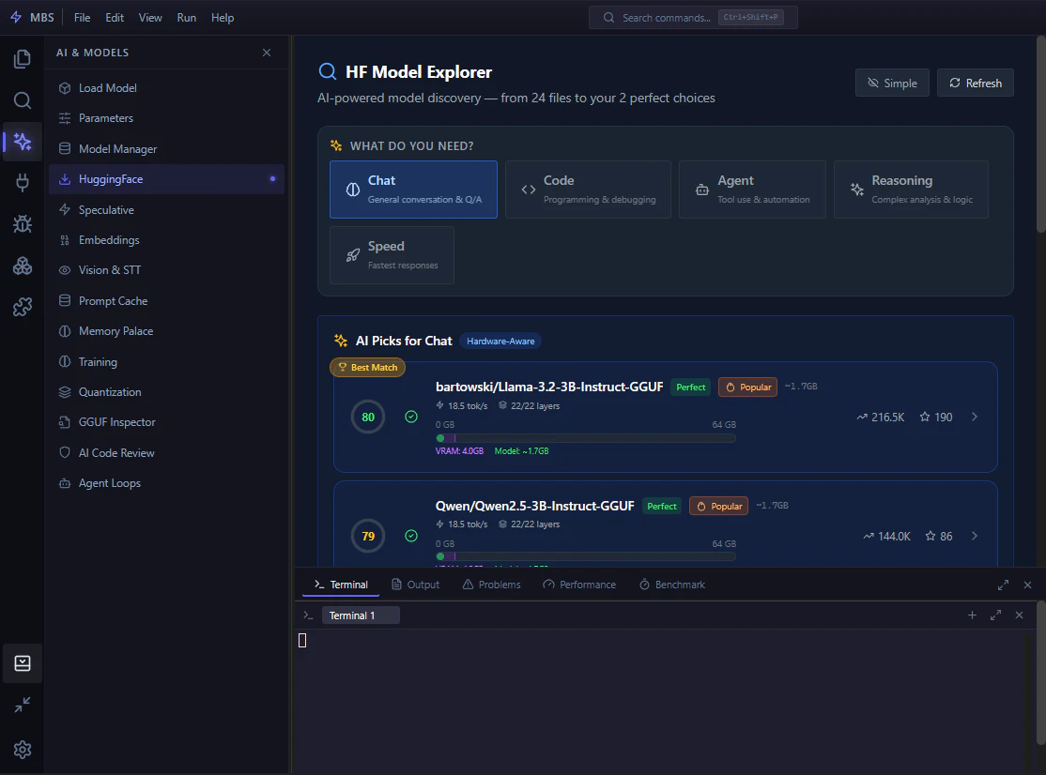
Task: Toggle the green check on the Llama model card
Action: [410, 416]
